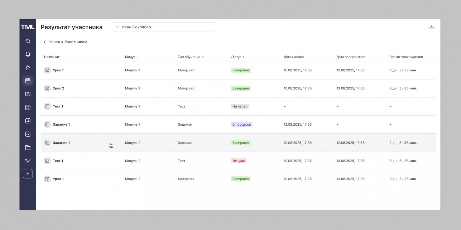Click the test icon in the Не сдан row
The height and width of the screenshot is (230, 461).
[x=47, y=161]
